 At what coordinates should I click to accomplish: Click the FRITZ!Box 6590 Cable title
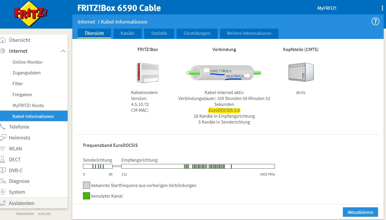tap(119, 8)
